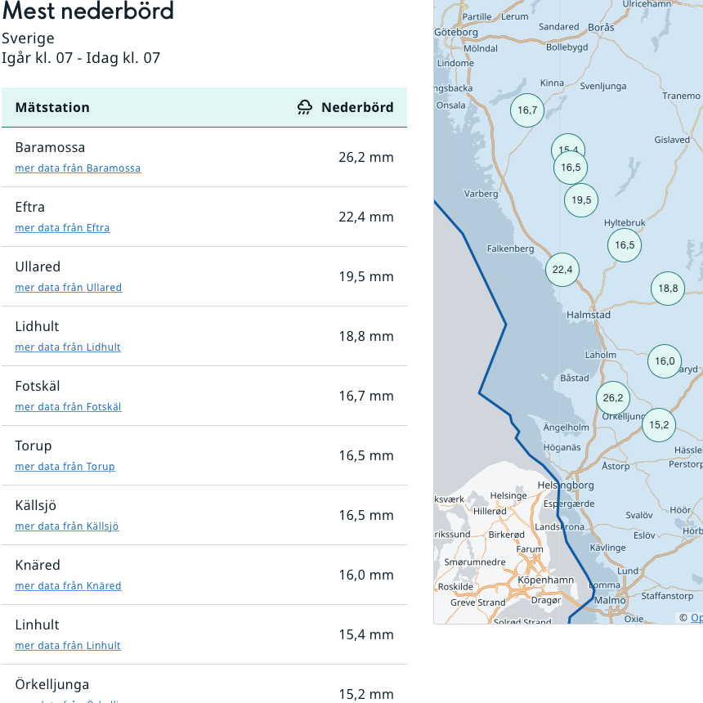Open more data from Fotskäl link
Viewport: 703px width, 703px height.
[x=68, y=407]
